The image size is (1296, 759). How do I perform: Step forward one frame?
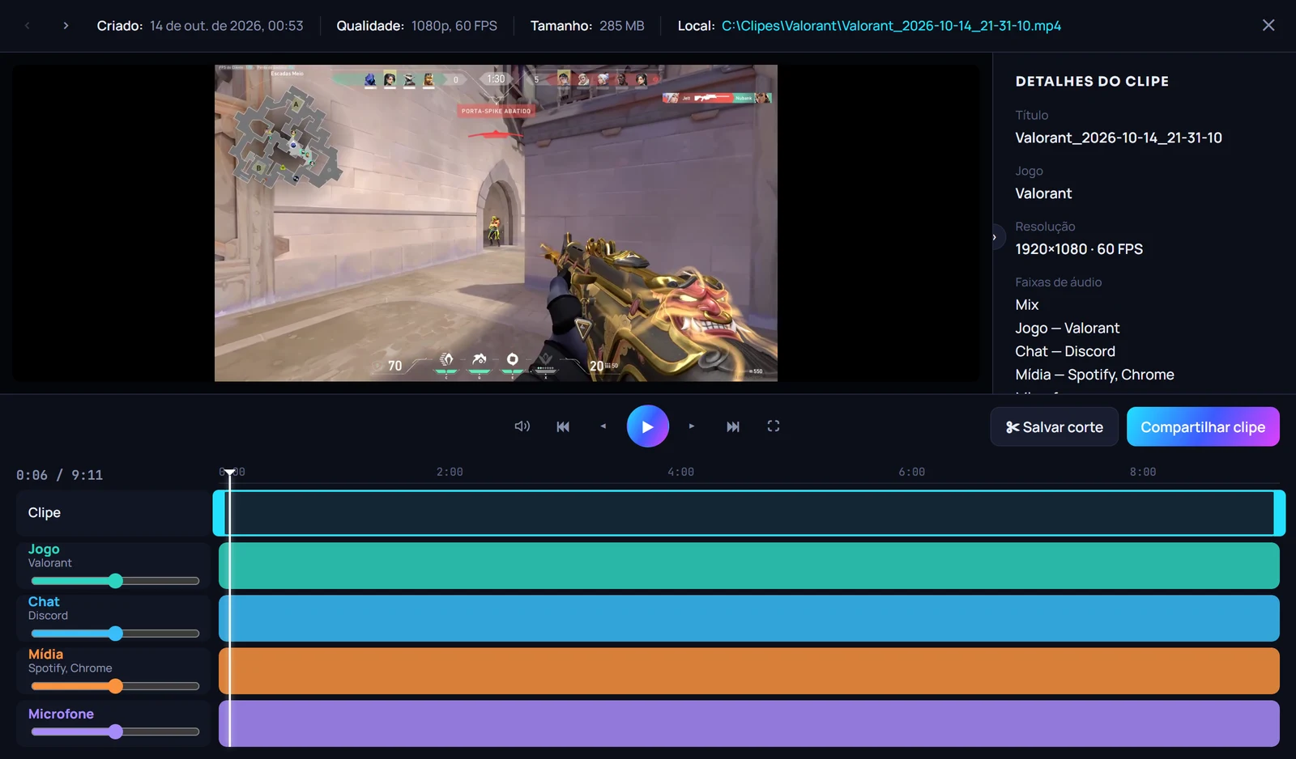coord(692,426)
